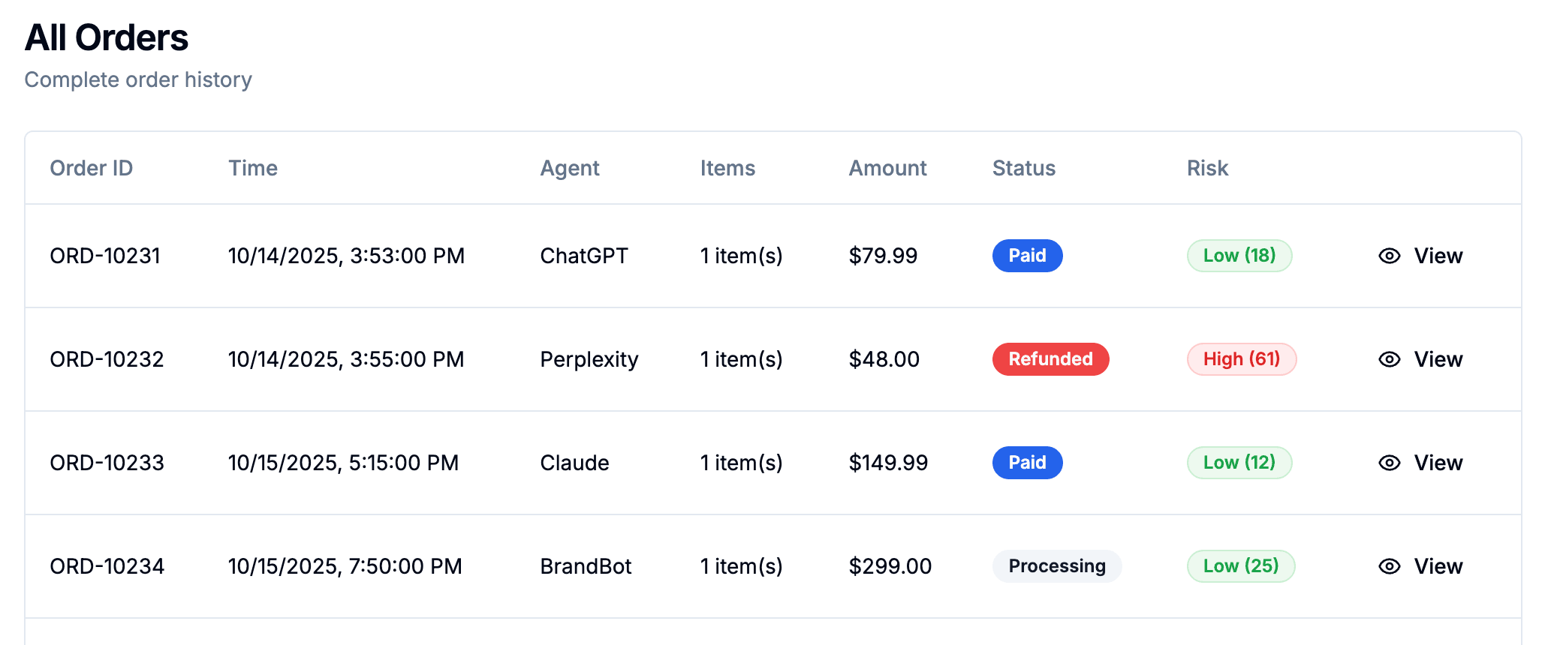Click the $299.00 amount for BrandBot
Image resolution: width=1542 pixels, height=645 pixels.
point(890,566)
